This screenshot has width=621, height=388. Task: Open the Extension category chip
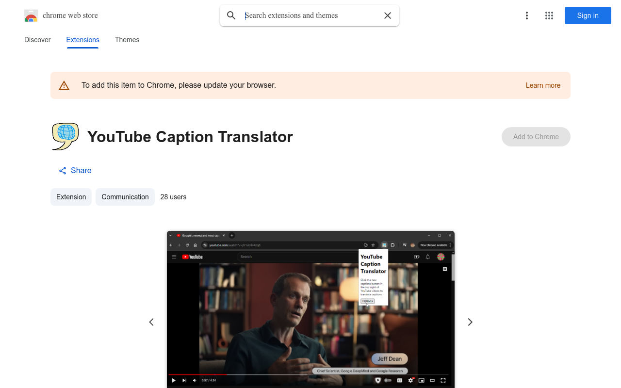click(x=71, y=197)
